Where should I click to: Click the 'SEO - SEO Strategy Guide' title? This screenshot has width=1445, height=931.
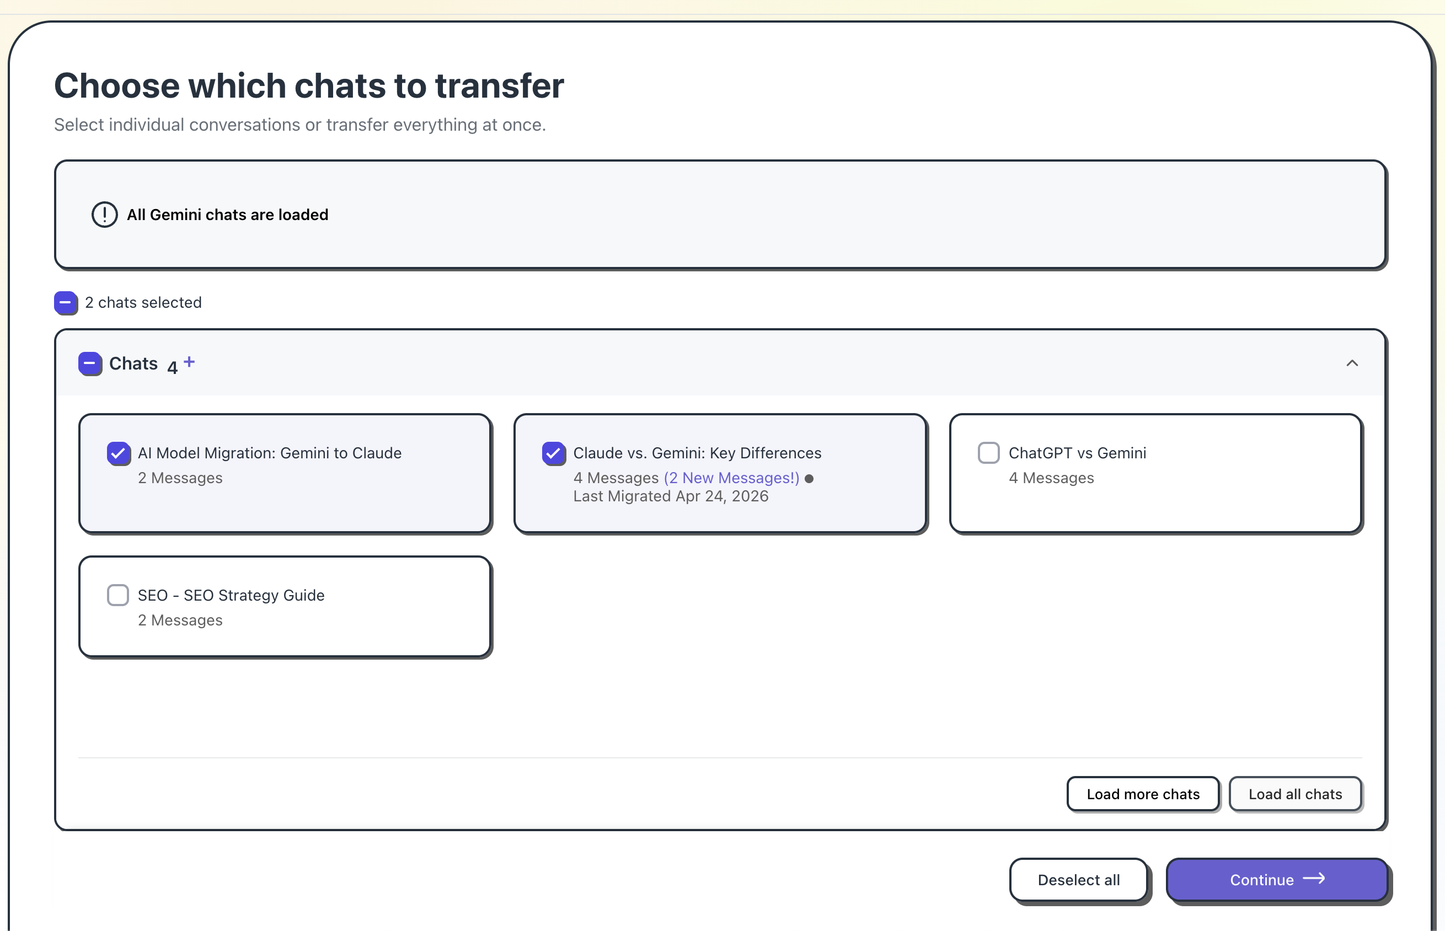[x=231, y=596]
